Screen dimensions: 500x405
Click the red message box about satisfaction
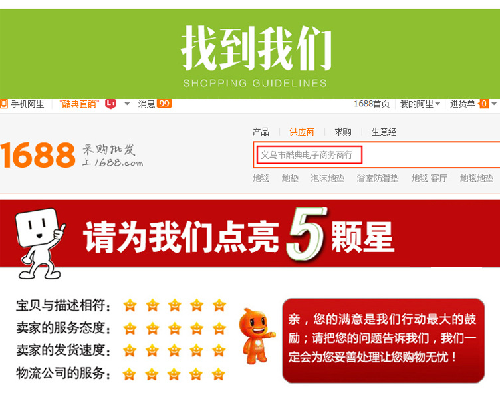(x=383, y=340)
